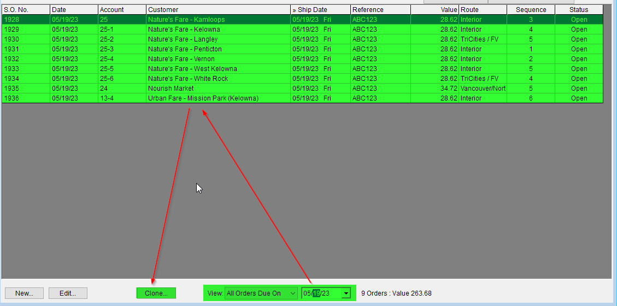The width and height of the screenshot is (617, 306).
Task: Select order row 1933
Action: click(x=302, y=68)
